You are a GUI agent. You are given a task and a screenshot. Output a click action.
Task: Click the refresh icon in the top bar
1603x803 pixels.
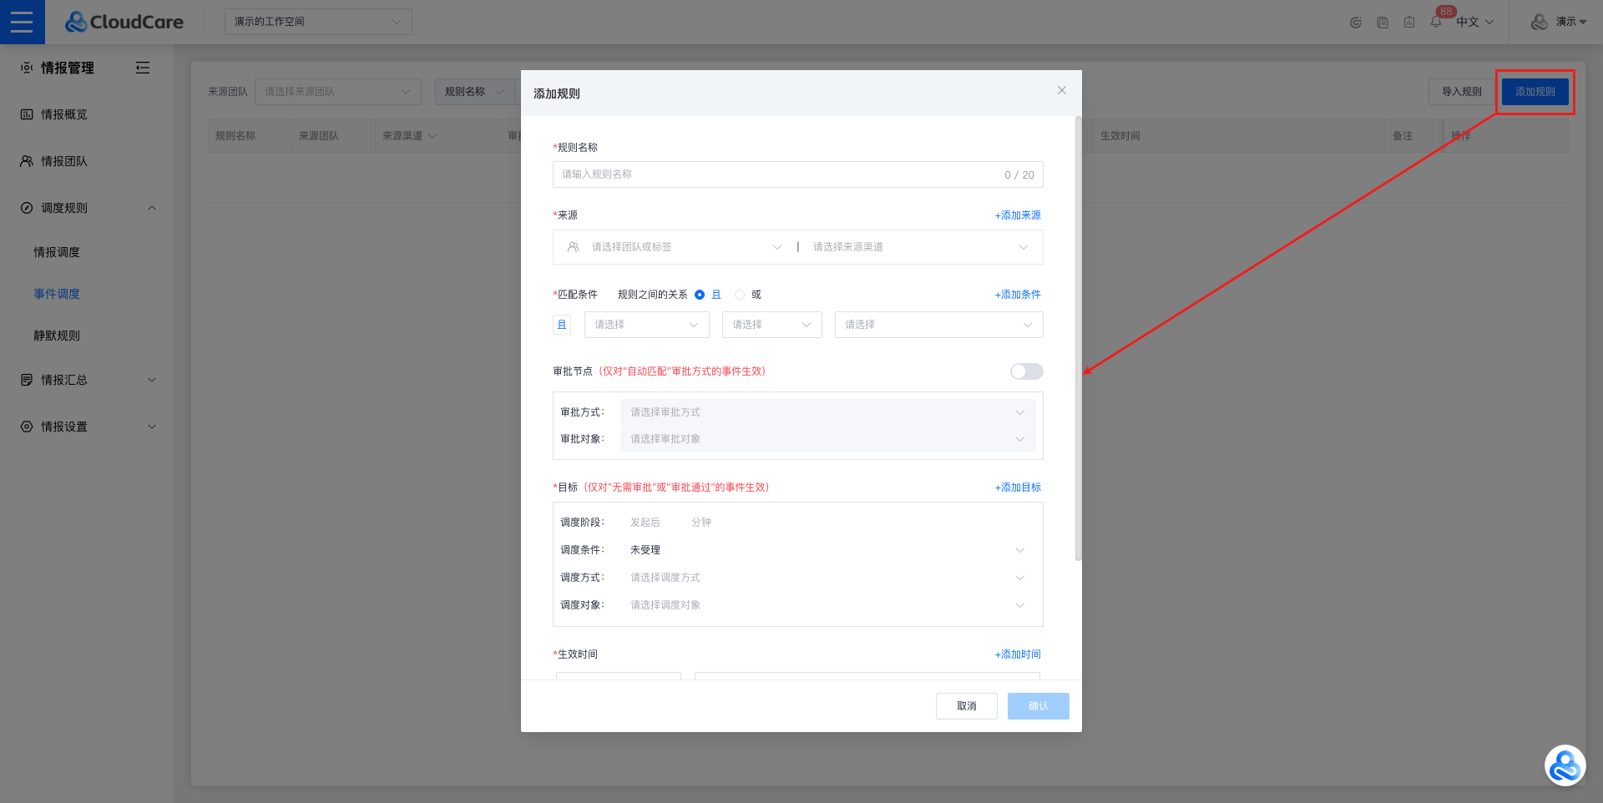click(x=1356, y=23)
